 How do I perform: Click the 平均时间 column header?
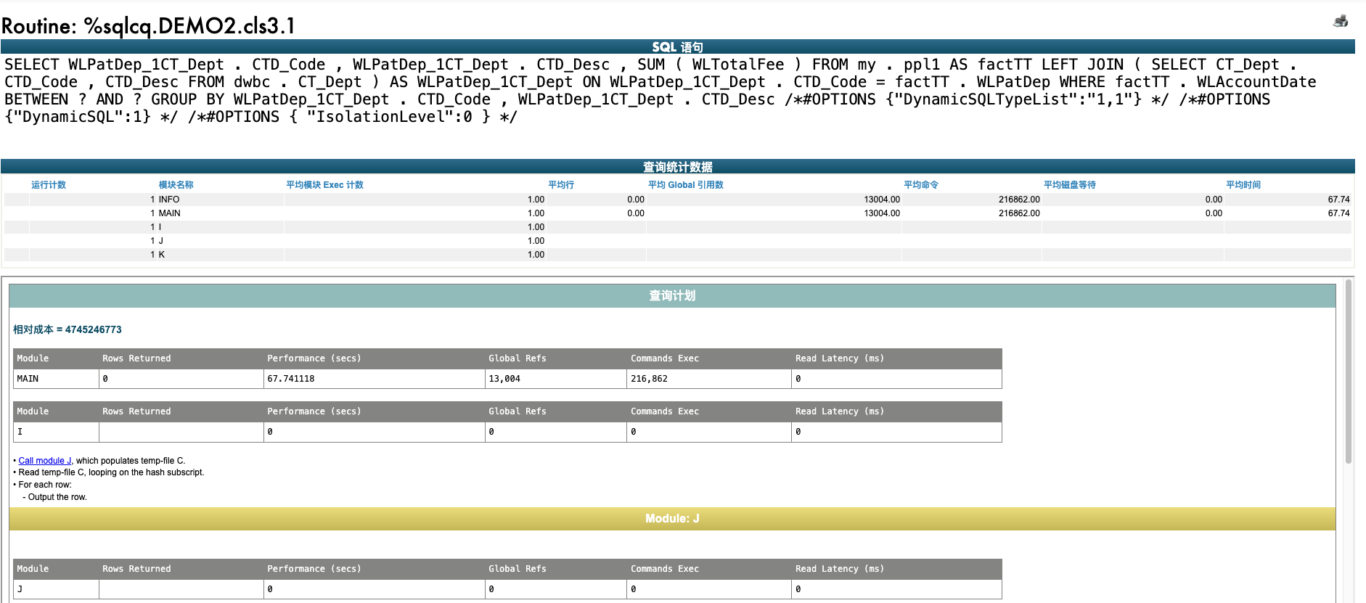1243,185
